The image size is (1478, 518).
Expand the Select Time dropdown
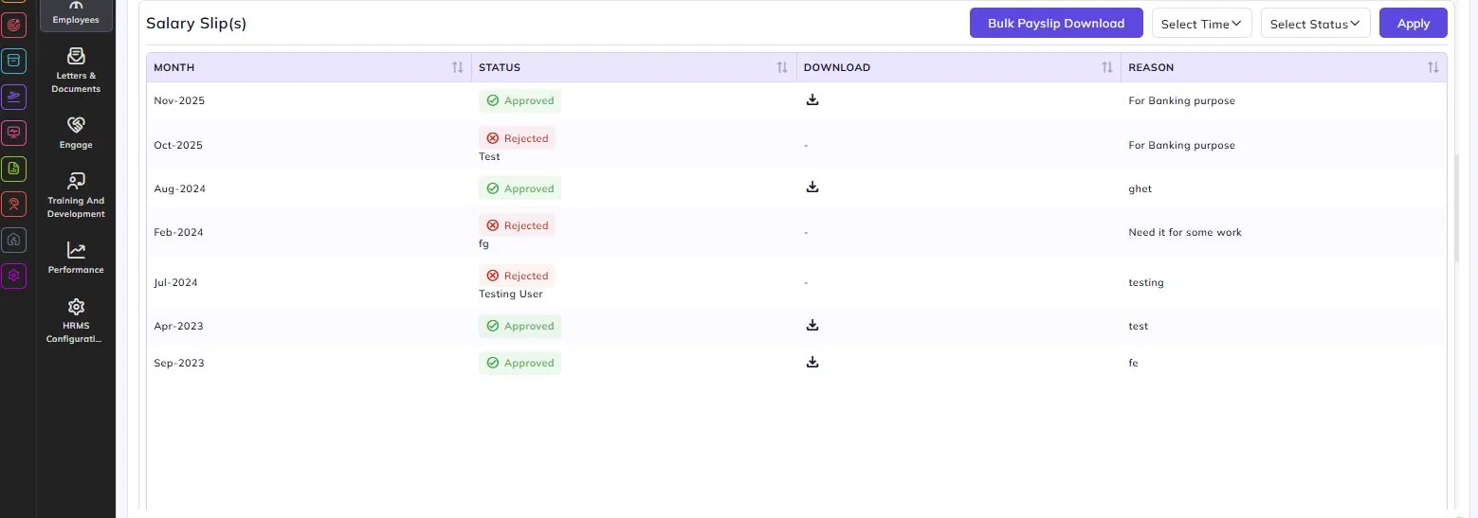1201,24
